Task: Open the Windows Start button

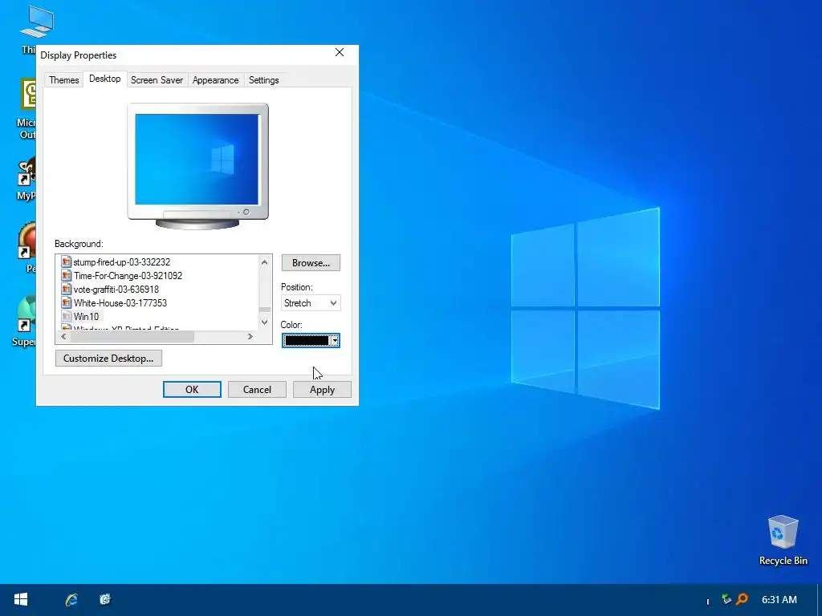Action: (21, 599)
